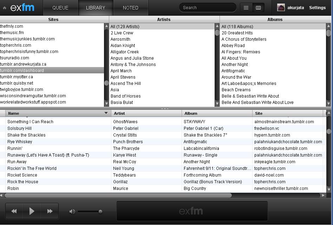Click the horizontal scrollbar right arrow
333x225 pixels.
(x=323, y=195)
